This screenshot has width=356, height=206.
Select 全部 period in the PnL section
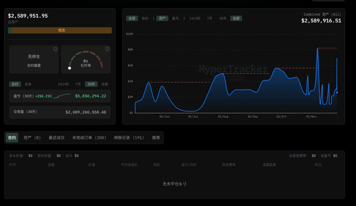104,84
